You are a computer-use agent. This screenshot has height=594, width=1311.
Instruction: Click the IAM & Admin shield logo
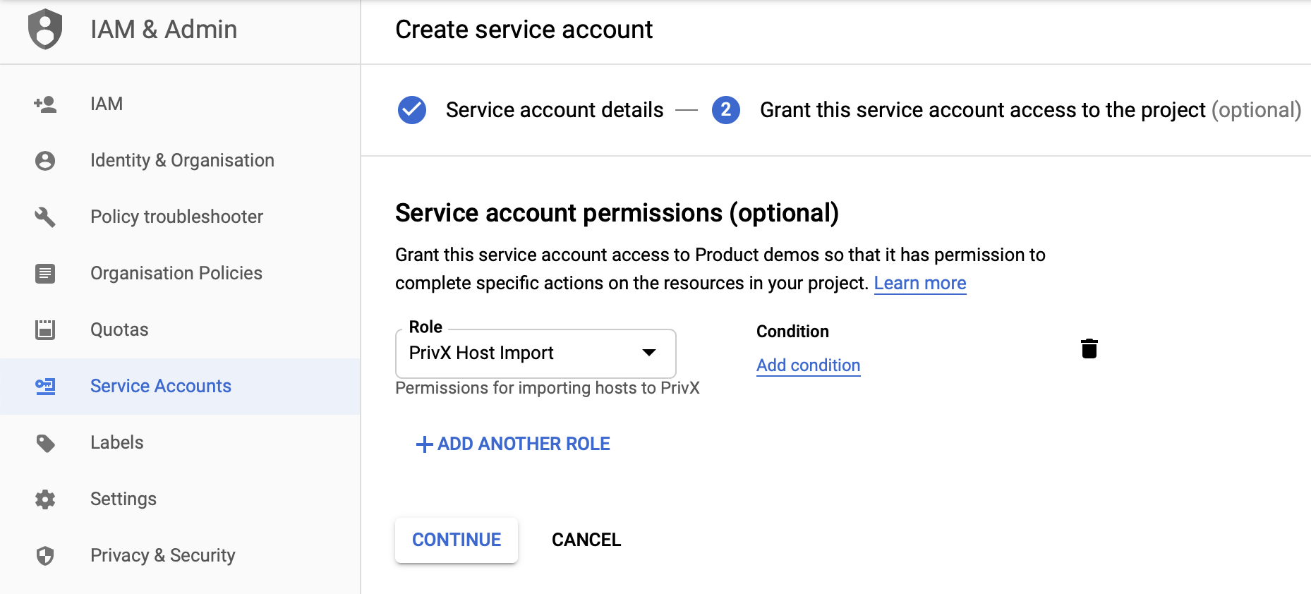(45, 29)
